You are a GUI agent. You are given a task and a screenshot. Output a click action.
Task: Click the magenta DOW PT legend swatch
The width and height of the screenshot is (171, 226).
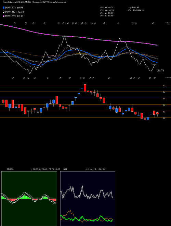(3, 16)
